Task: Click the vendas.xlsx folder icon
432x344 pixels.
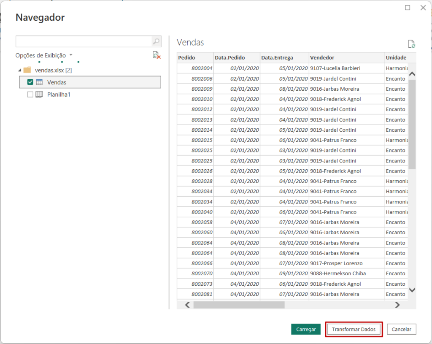Action: 27,70
